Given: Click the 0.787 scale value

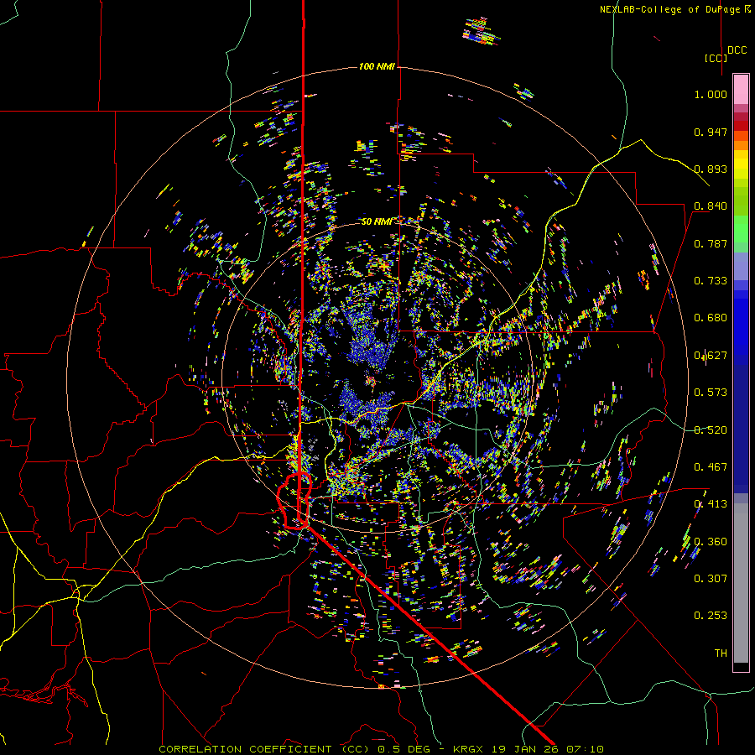Looking at the screenshot, I should (x=711, y=243).
